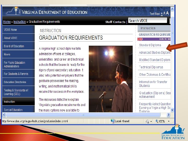The width and height of the screenshot is (188, 141).
Task: Click the GRADUATION REQUIREMENTS page heading
Action: [71, 38]
